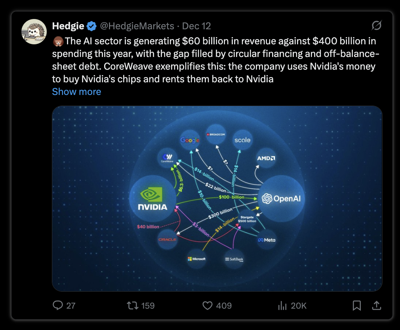Image resolution: width=400 pixels, height=330 pixels.
Task: Click the reply comment bubble icon
Action: (58, 305)
